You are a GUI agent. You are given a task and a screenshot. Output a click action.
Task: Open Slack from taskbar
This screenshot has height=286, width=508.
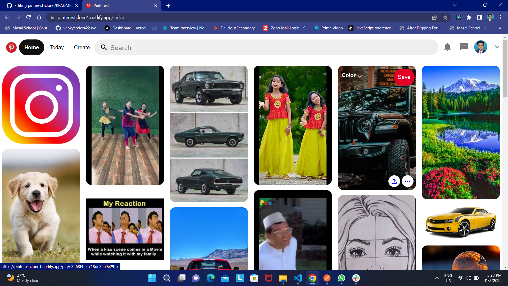pyautogui.click(x=356, y=278)
